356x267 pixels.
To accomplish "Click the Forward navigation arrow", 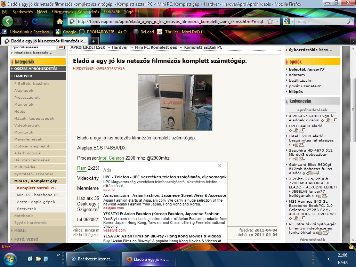I will 18,21.
